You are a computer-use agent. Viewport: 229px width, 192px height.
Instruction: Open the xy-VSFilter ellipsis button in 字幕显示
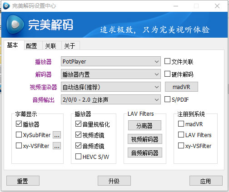[x=57, y=146]
